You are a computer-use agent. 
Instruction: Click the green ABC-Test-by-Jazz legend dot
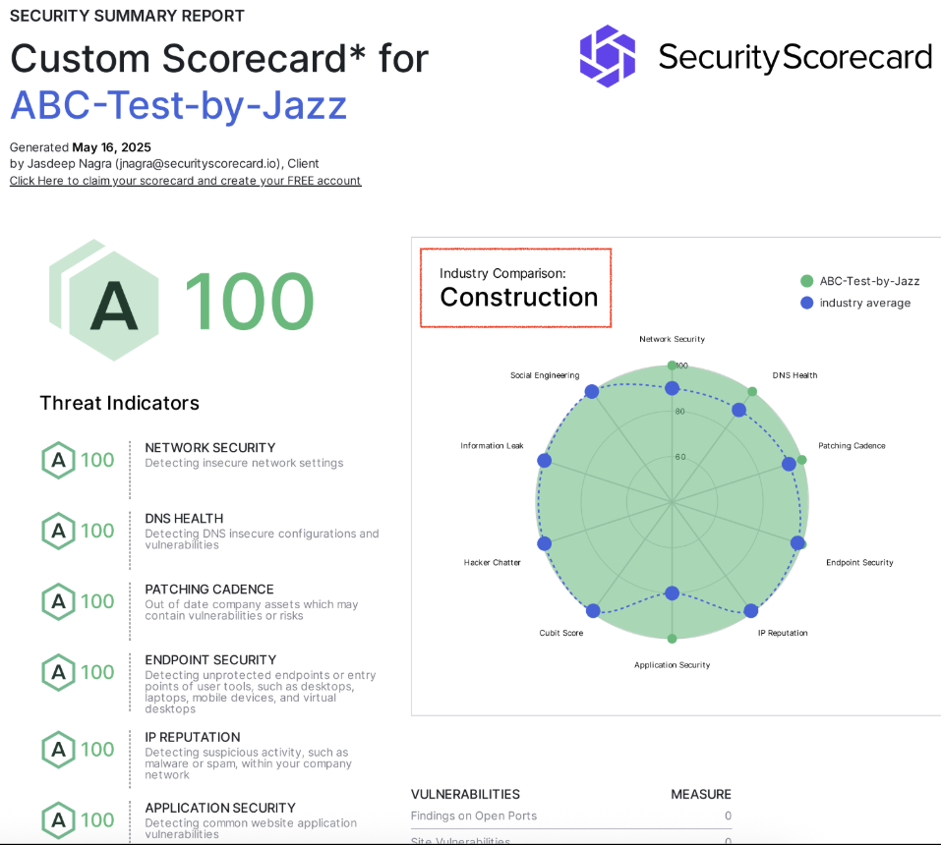click(806, 281)
